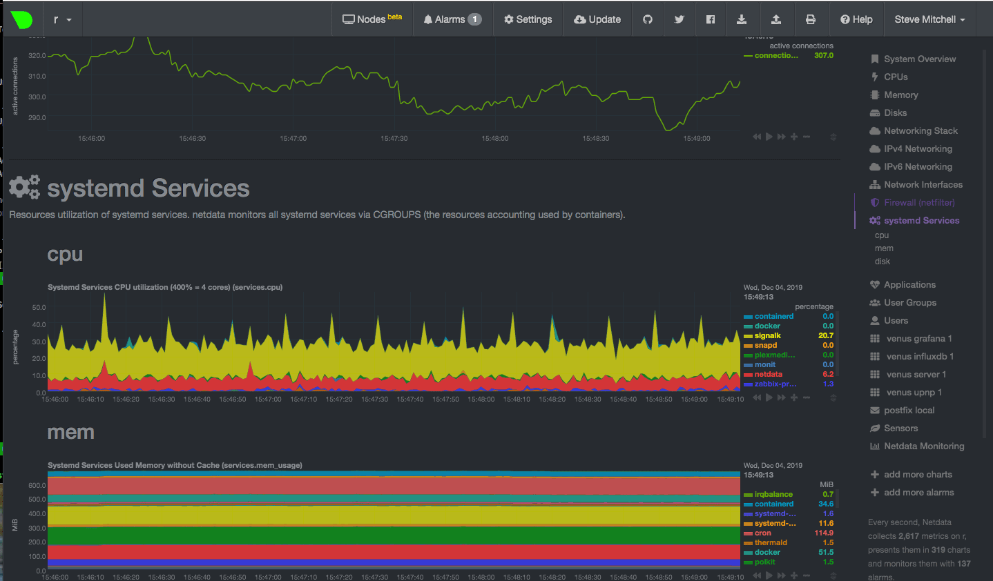Screen dimensions: 993x581
Task: Open the Settings menu item
Action: pos(528,19)
